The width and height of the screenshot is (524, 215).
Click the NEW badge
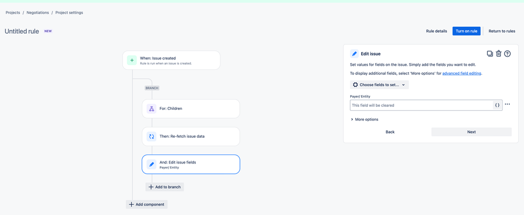(48, 31)
